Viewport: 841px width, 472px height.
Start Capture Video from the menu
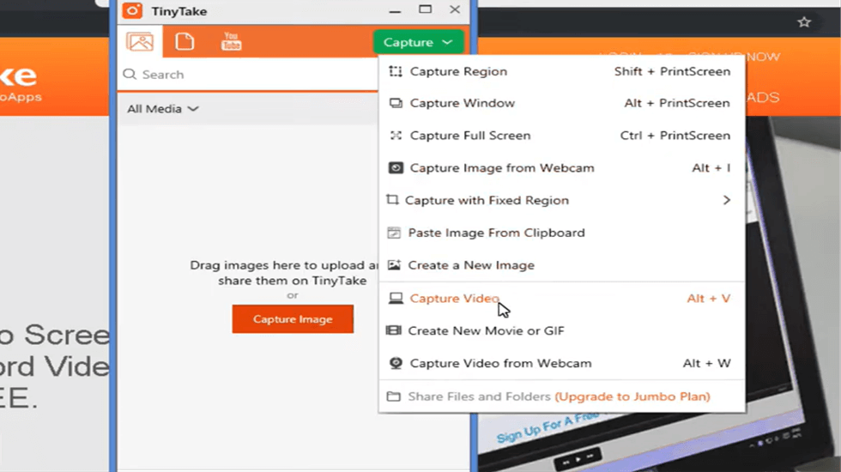561,299
